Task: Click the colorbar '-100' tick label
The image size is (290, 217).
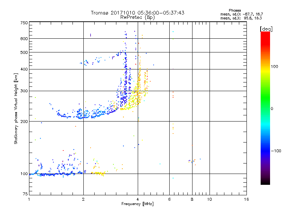Action: click(276, 151)
